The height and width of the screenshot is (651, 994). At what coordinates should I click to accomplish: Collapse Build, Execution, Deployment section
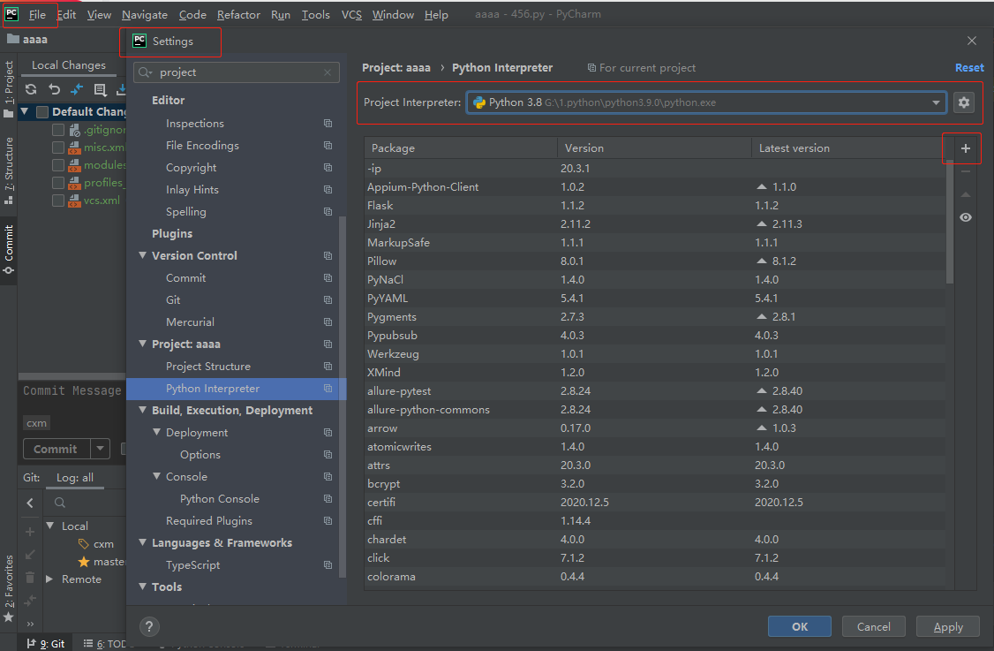tap(143, 410)
